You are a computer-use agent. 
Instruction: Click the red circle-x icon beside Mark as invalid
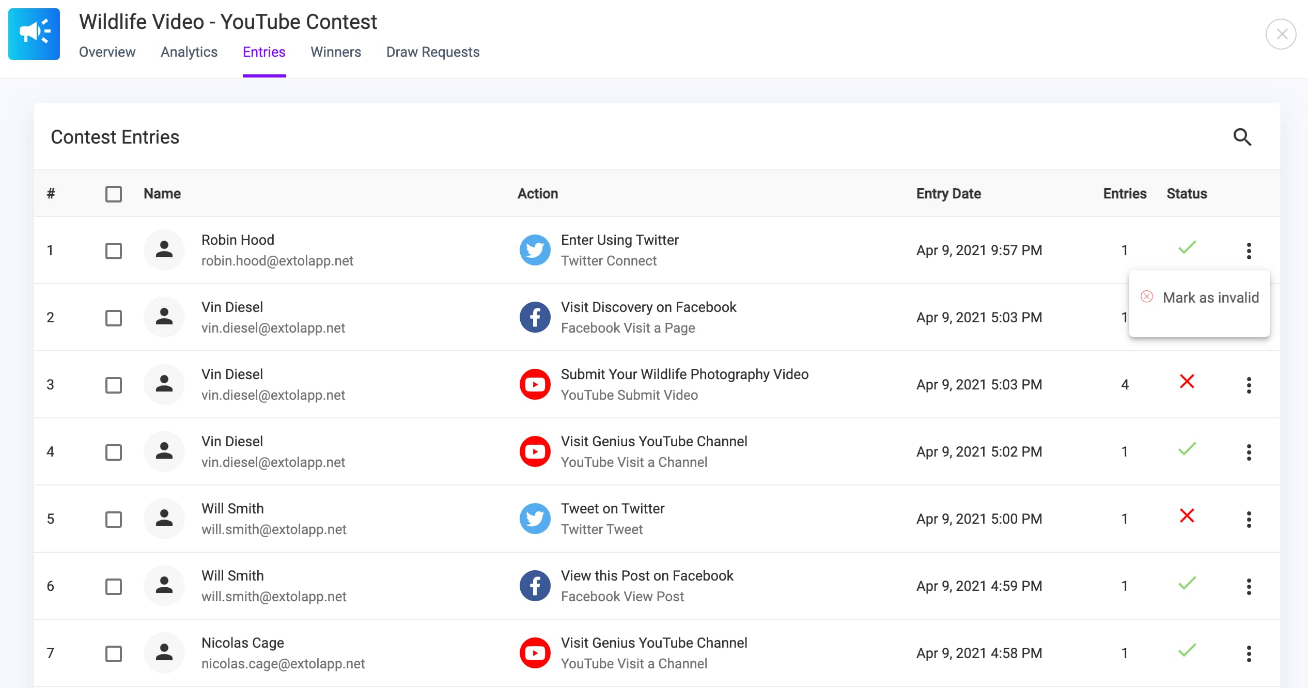(x=1147, y=296)
